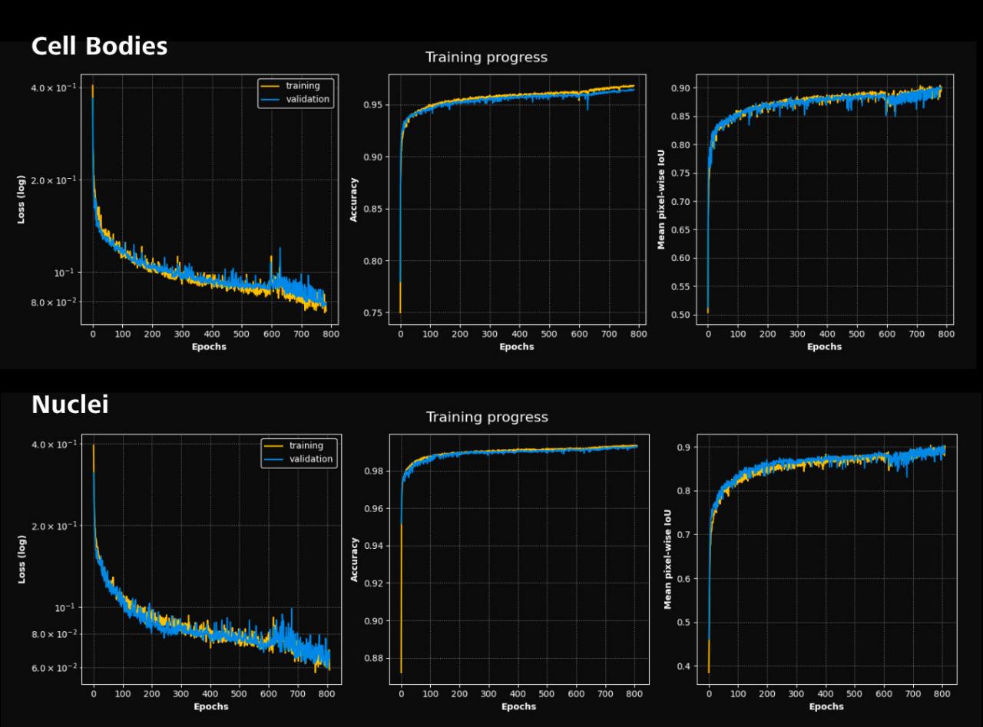Click the 0.50 tick on Cell Bodies IoU axis

[x=681, y=314]
